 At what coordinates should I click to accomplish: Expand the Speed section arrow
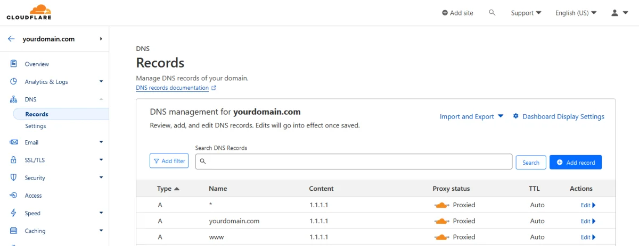pyautogui.click(x=101, y=213)
